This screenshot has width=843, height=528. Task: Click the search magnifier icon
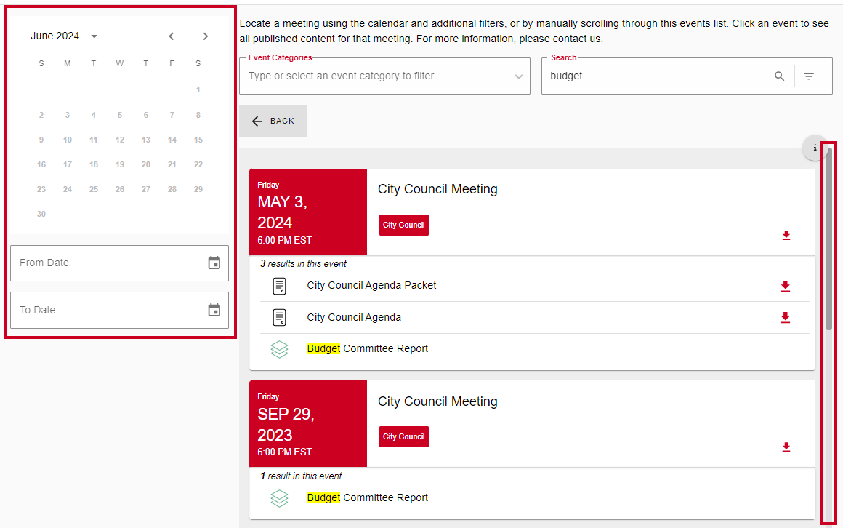click(779, 76)
